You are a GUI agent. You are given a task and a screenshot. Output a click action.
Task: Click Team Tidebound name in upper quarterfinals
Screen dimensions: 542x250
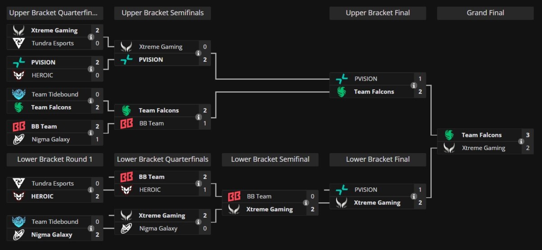tap(55, 95)
